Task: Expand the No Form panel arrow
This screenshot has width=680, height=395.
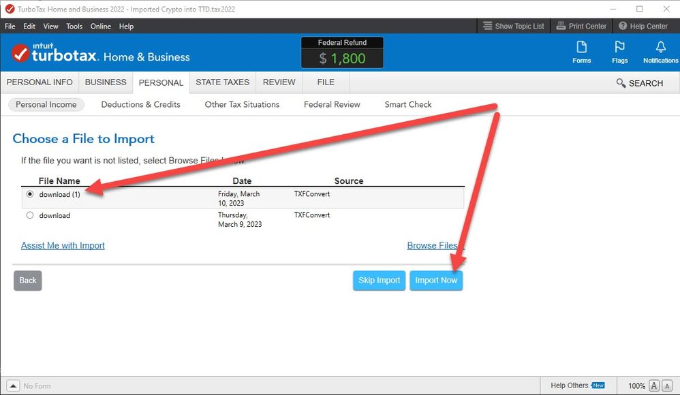Action: [x=13, y=386]
